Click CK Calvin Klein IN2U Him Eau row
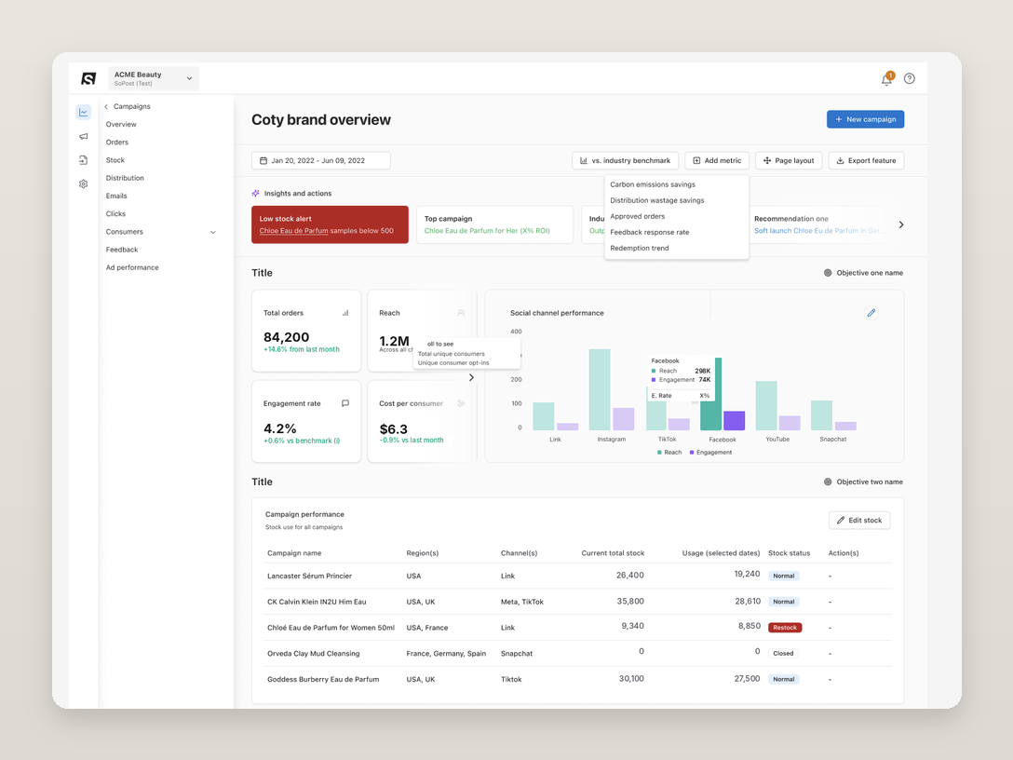Viewport: 1013px width, 760px height. pos(578,602)
